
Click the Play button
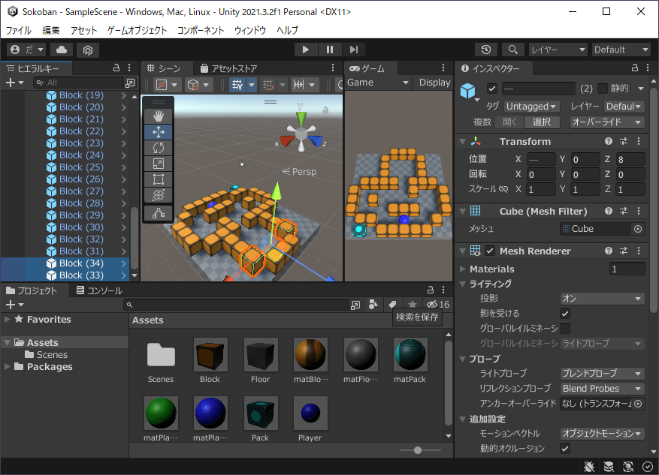(x=306, y=50)
